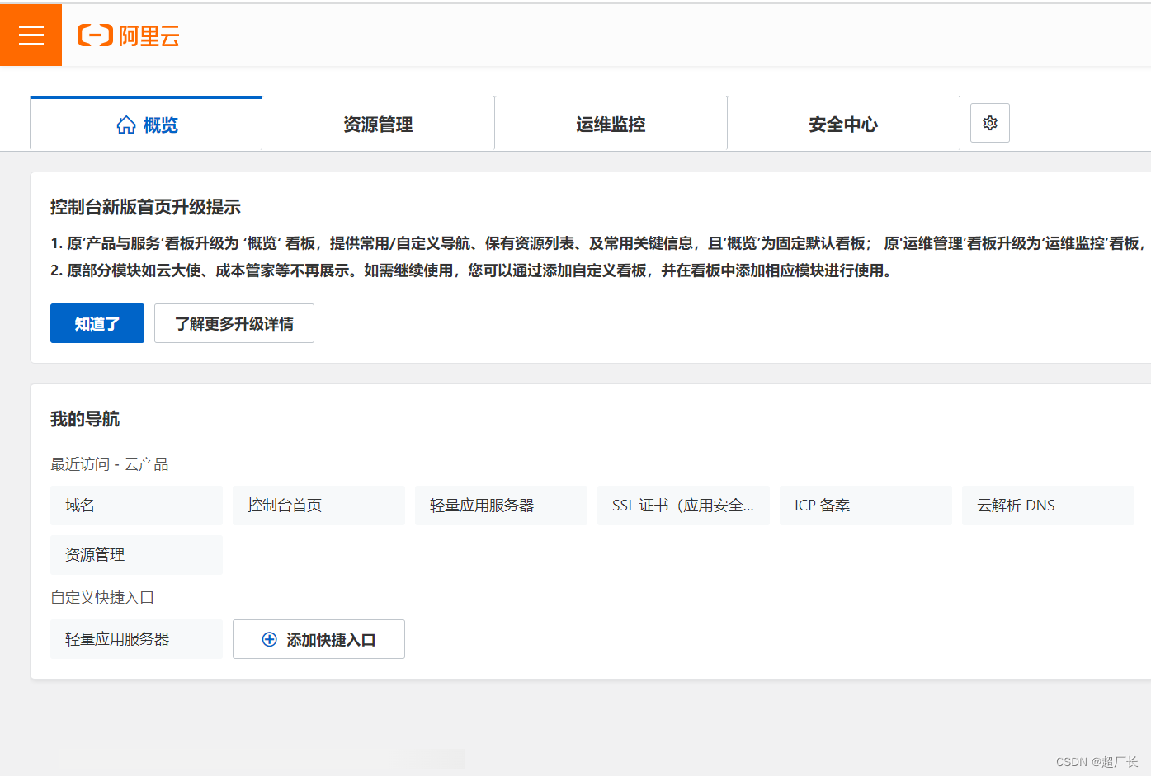Click upgrade notice line starting 2. 原部分模块
Viewport: 1151px width, 776px height.
[x=473, y=270]
